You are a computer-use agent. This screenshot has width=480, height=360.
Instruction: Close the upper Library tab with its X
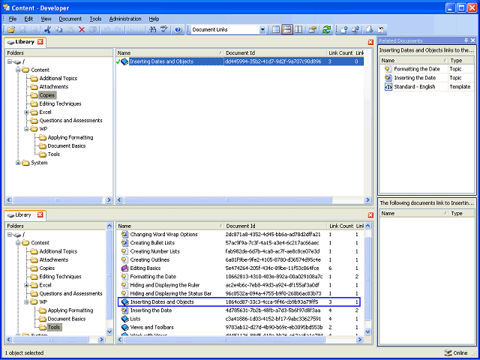coord(40,42)
